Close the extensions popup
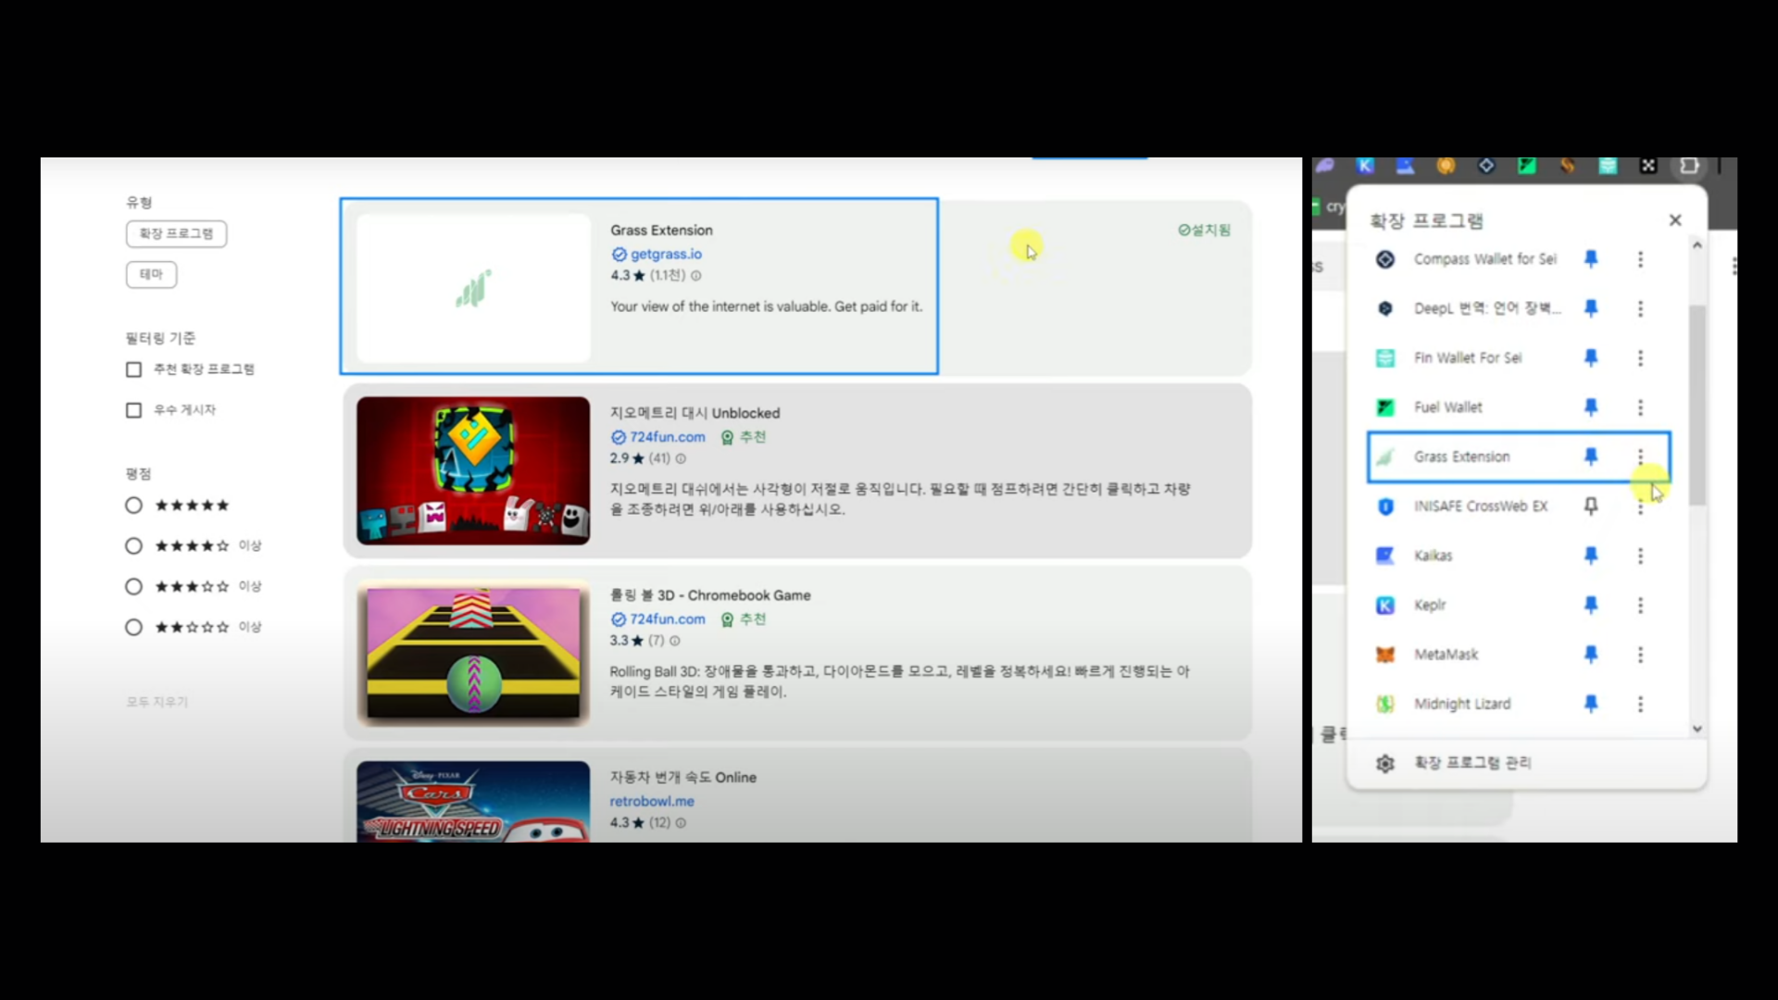Screen dimensions: 1778x1000 [1675, 220]
